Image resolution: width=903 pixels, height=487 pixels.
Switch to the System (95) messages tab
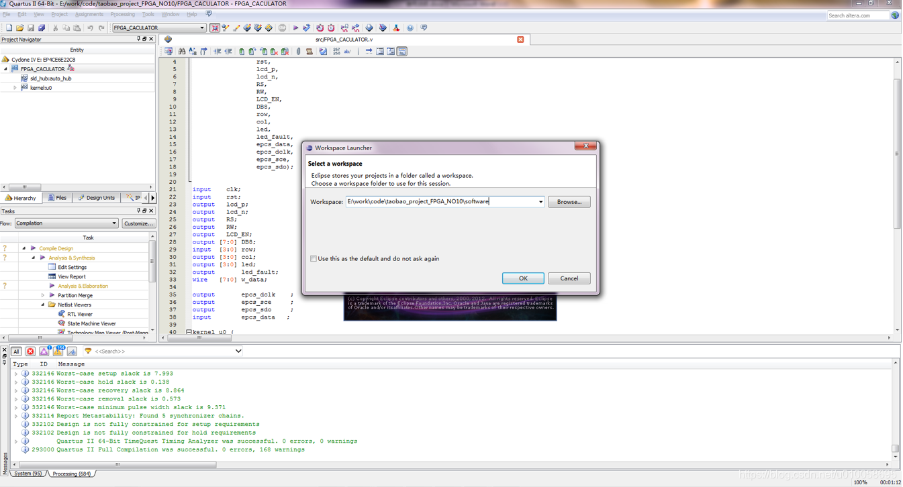pyautogui.click(x=27, y=474)
